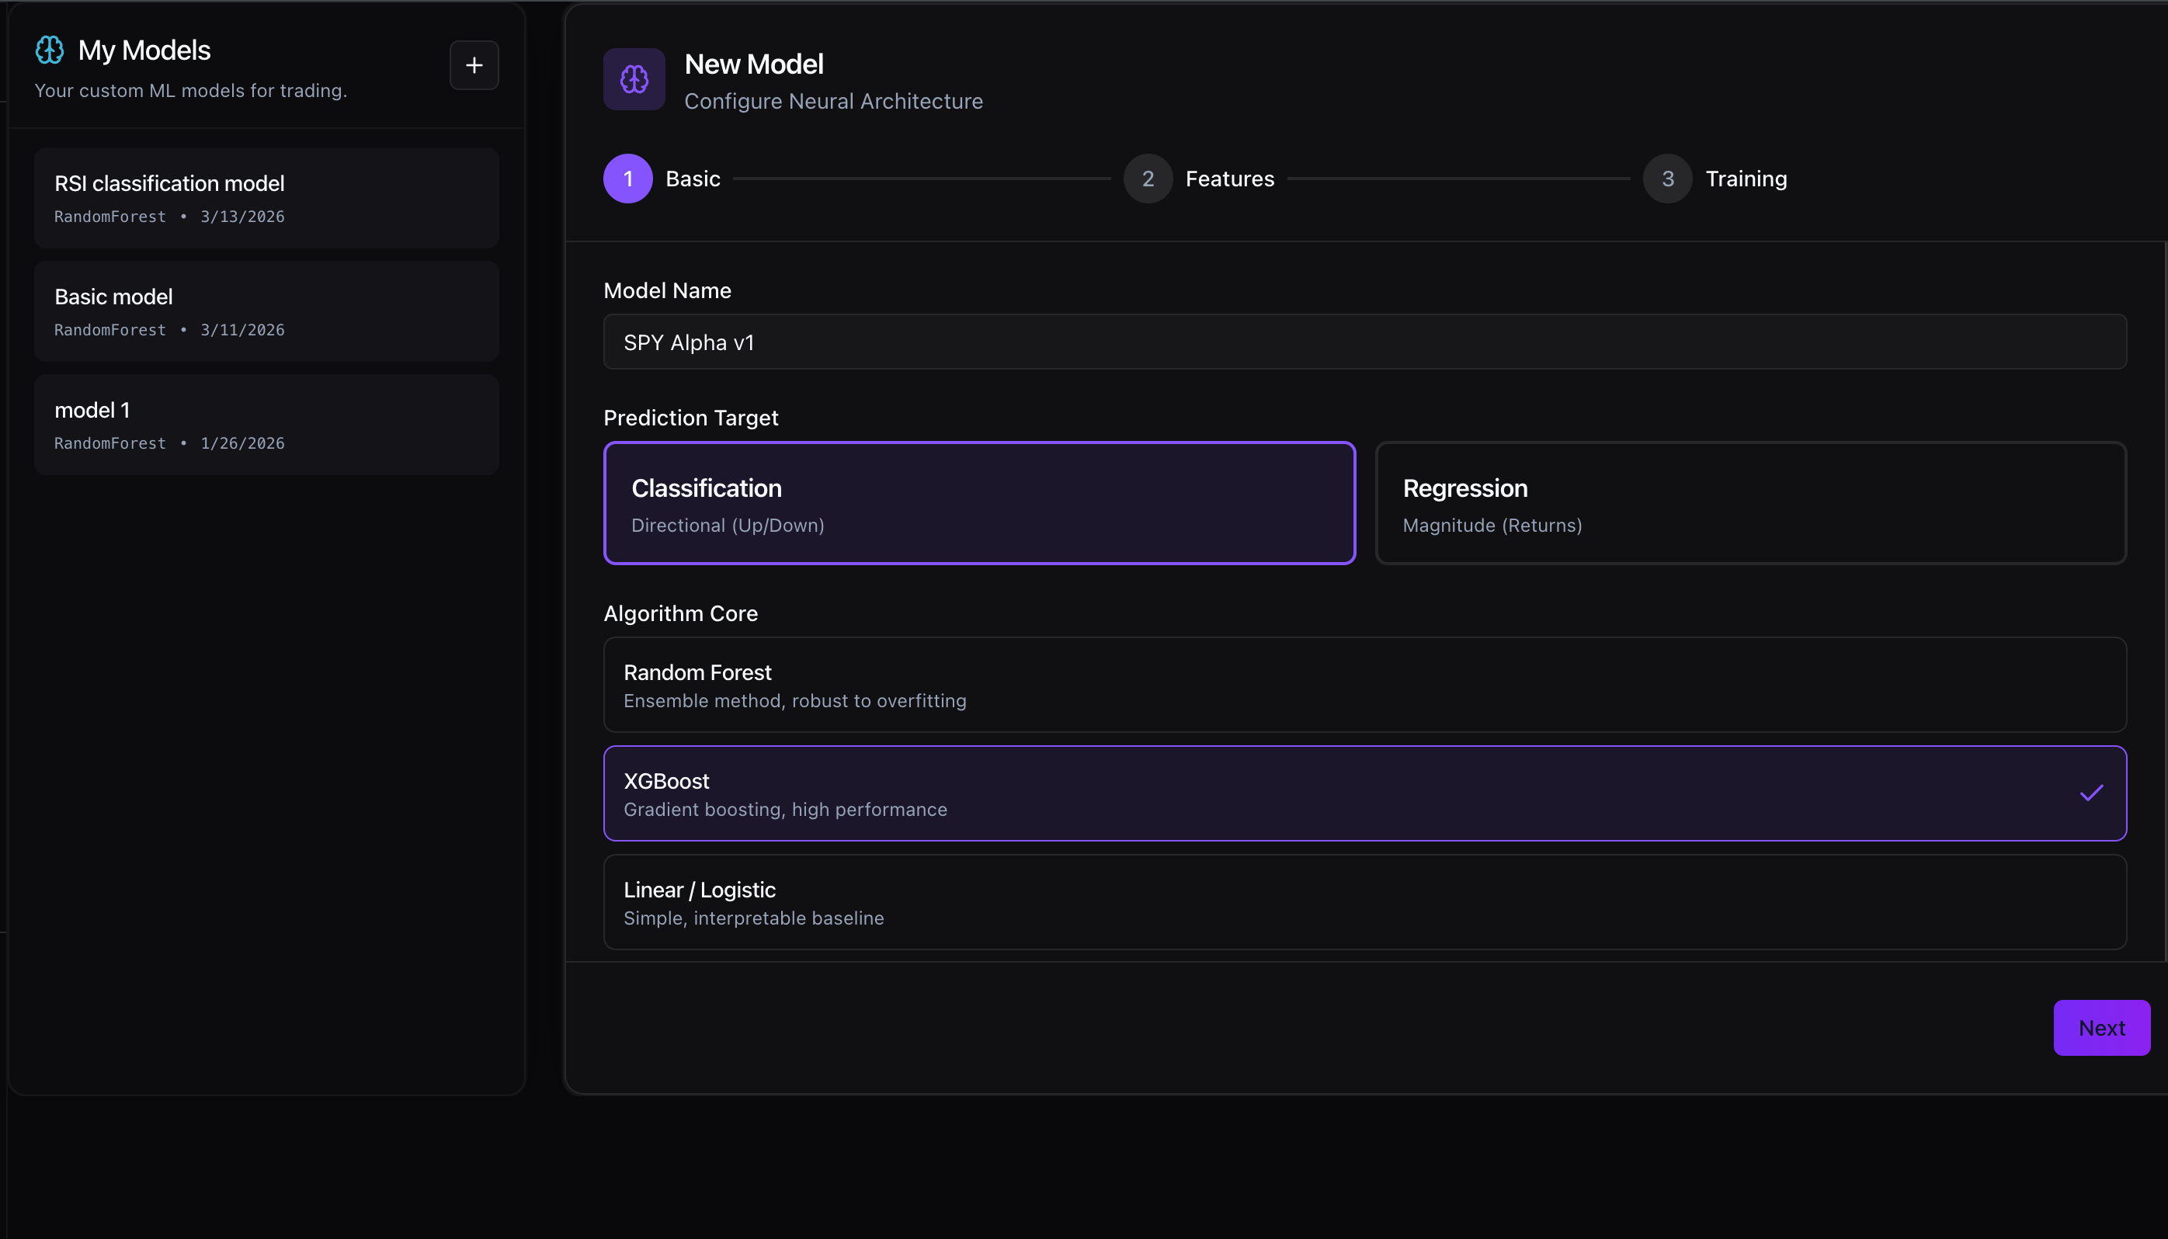Click the Training step label

(1746, 179)
